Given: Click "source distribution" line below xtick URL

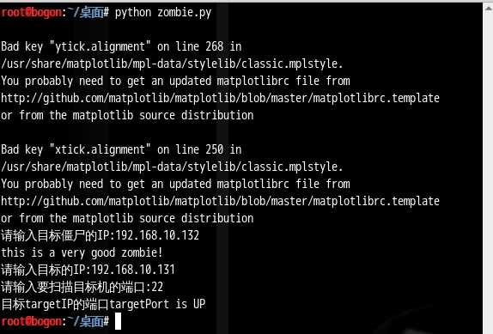Looking at the screenshot, I should click(127, 218).
